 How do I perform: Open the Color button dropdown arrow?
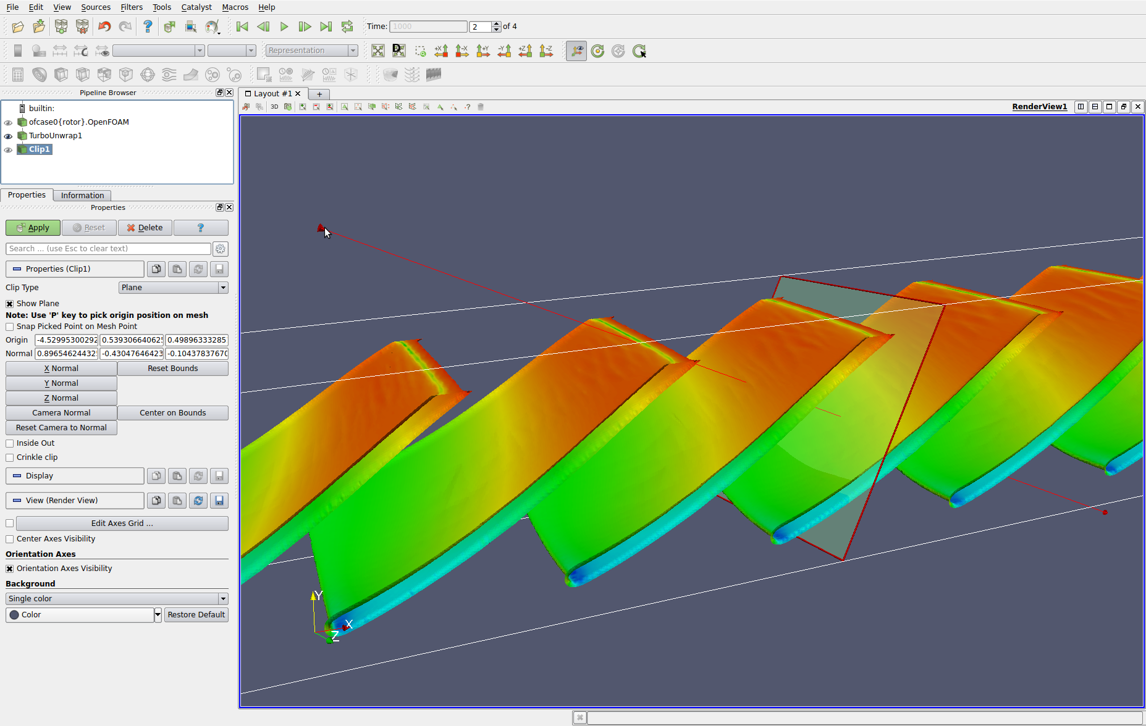[158, 615]
